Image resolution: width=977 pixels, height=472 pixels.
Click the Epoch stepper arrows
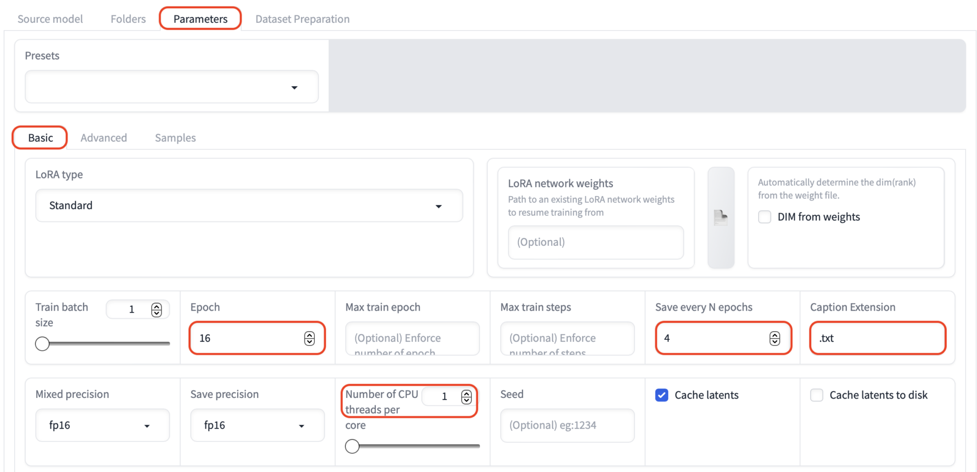(309, 338)
